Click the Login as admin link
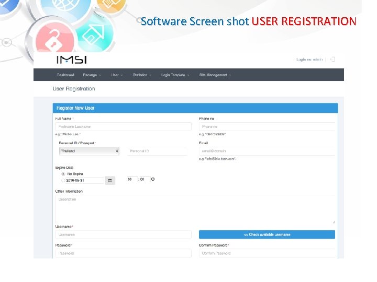The width and height of the screenshot is (377, 282). pos(309,59)
